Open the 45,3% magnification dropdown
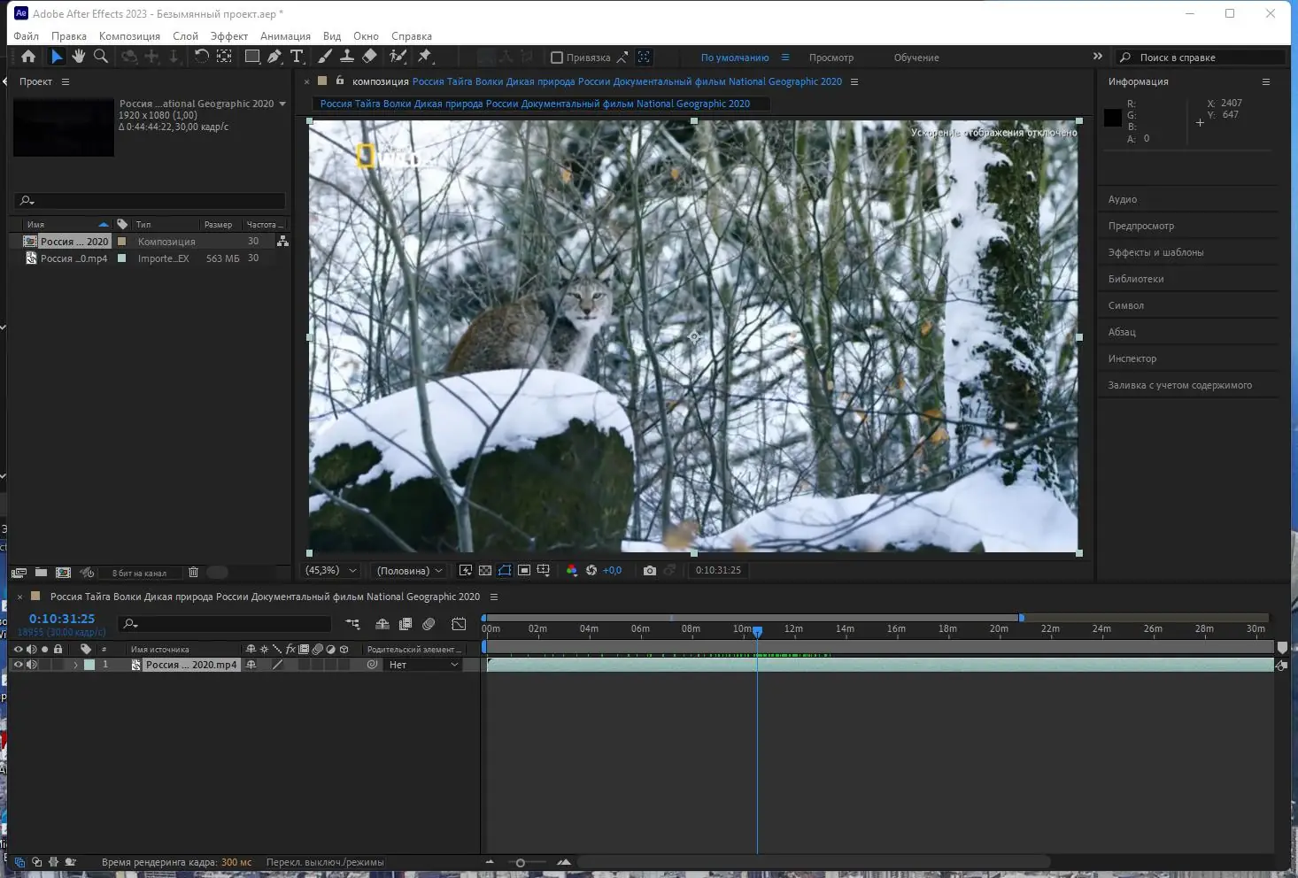 tap(331, 571)
